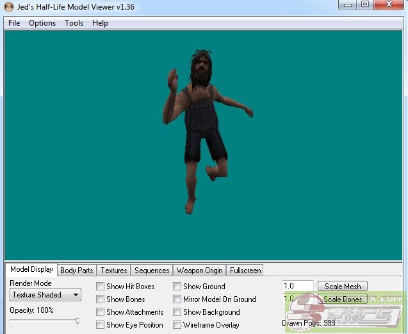
Task: Open the Options menu
Action: (42, 23)
